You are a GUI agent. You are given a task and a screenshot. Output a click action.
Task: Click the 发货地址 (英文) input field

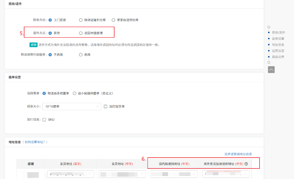(71, 174)
